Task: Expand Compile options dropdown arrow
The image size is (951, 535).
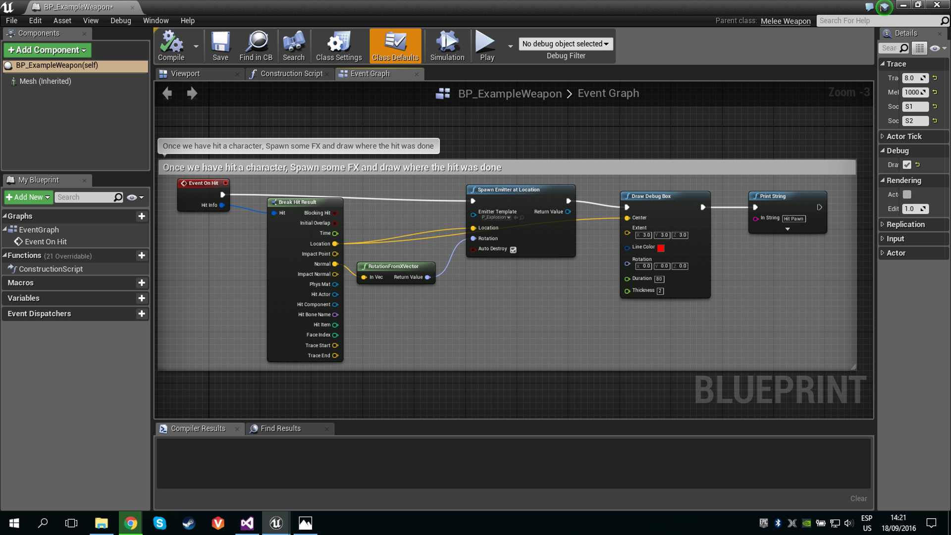Action: [x=196, y=46]
